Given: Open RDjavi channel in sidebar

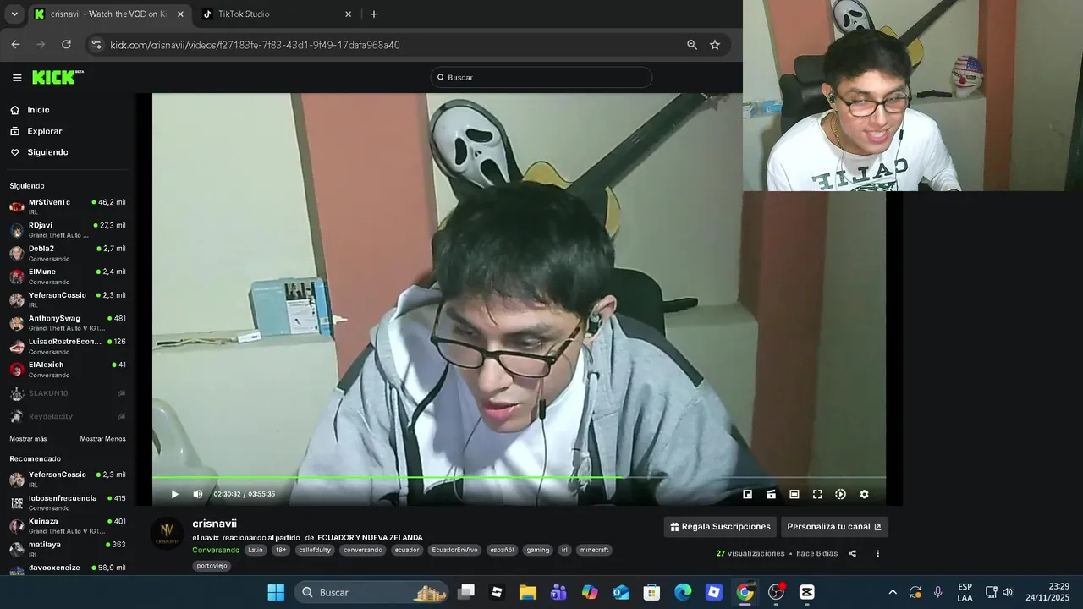Looking at the screenshot, I should click(x=68, y=230).
